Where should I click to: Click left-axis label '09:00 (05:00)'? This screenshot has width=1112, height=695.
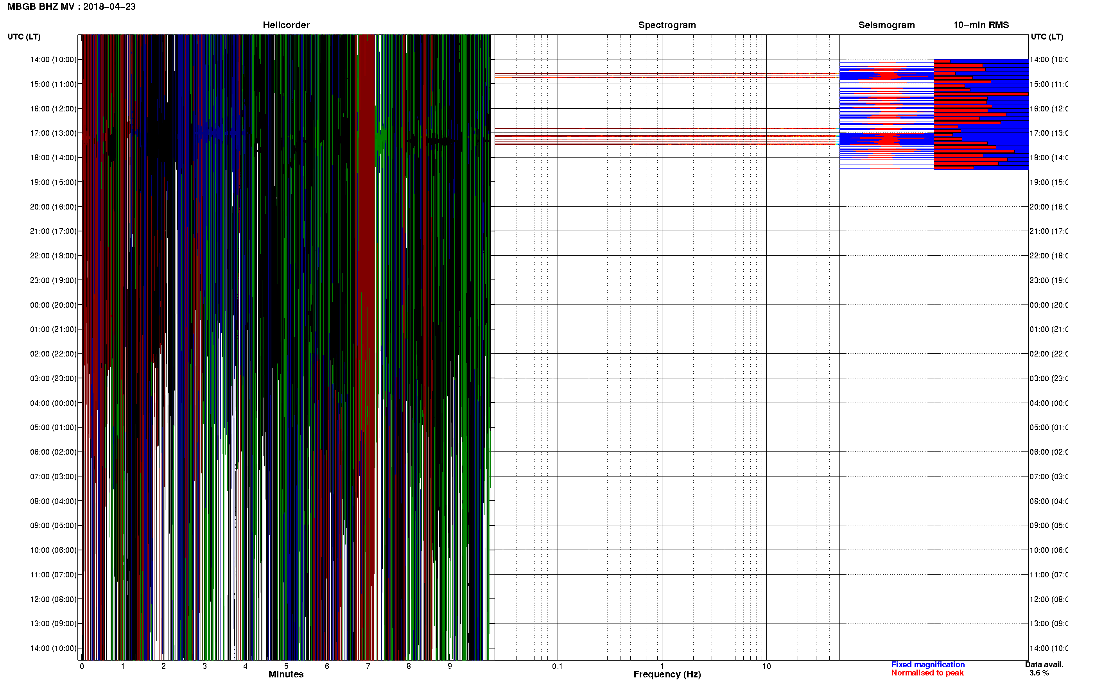[53, 525]
